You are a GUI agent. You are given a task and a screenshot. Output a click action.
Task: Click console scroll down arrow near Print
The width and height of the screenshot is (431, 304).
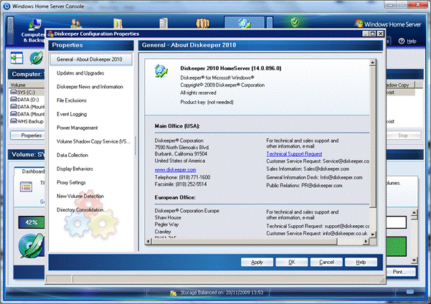[x=415, y=260]
